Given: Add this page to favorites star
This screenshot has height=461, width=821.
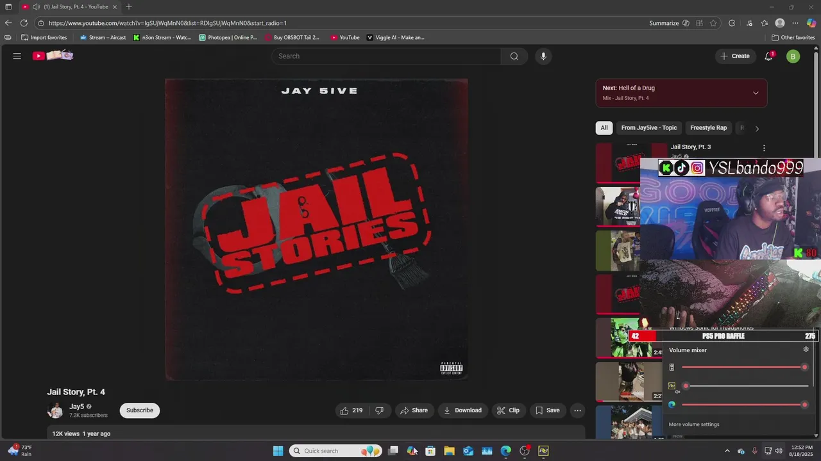Looking at the screenshot, I should point(713,23).
